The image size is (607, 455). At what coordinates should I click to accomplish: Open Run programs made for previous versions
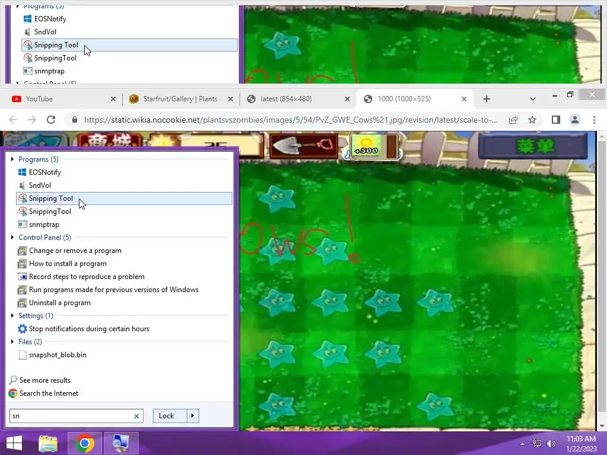(x=124, y=290)
